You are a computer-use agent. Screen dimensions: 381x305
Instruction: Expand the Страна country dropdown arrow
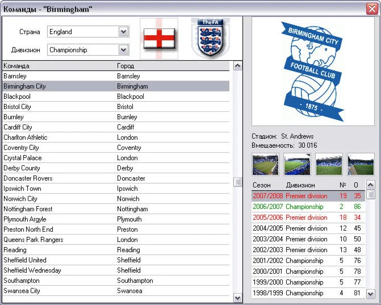(x=123, y=32)
